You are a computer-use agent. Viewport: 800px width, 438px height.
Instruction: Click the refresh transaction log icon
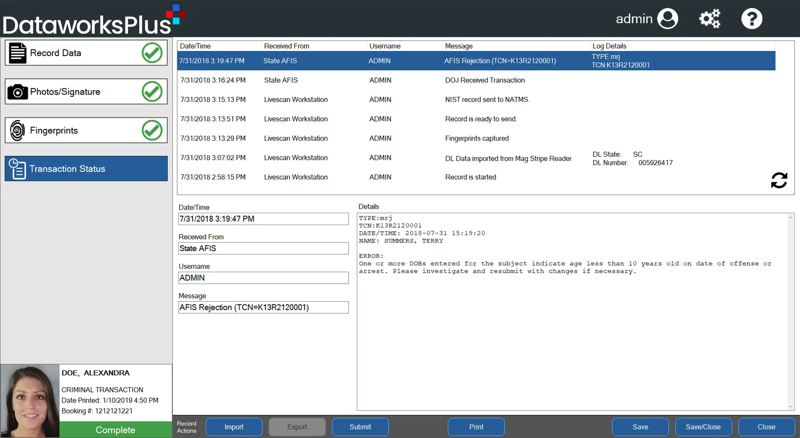point(779,180)
